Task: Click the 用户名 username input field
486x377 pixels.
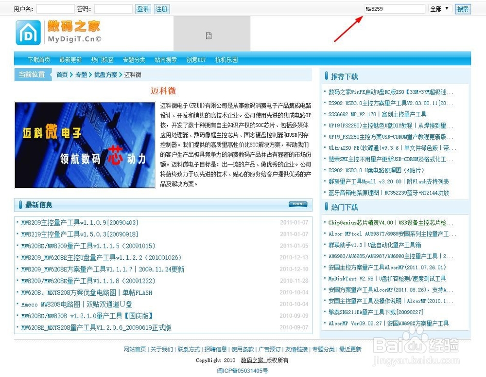Action: (55, 9)
